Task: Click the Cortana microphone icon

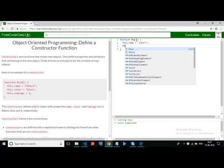Action: click(61, 144)
